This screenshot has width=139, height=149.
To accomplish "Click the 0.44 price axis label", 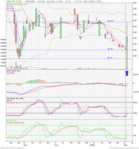I will pyautogui.click(x=135, y=56).
